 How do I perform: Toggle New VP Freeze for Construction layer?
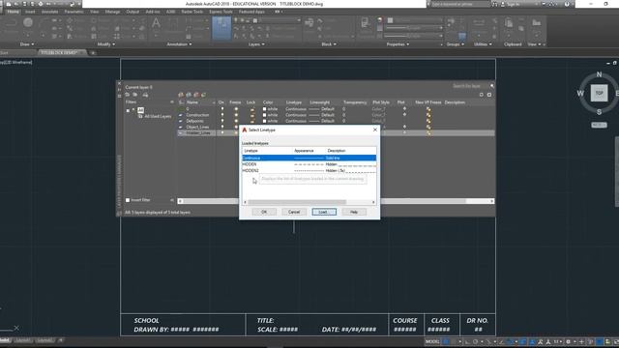[428, 115]
